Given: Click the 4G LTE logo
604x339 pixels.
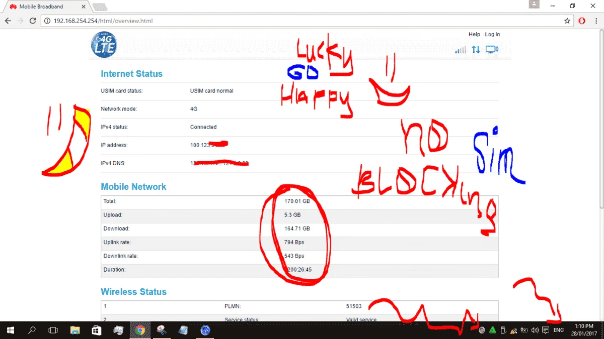Looking at the screenshot, I should point(104,45).
